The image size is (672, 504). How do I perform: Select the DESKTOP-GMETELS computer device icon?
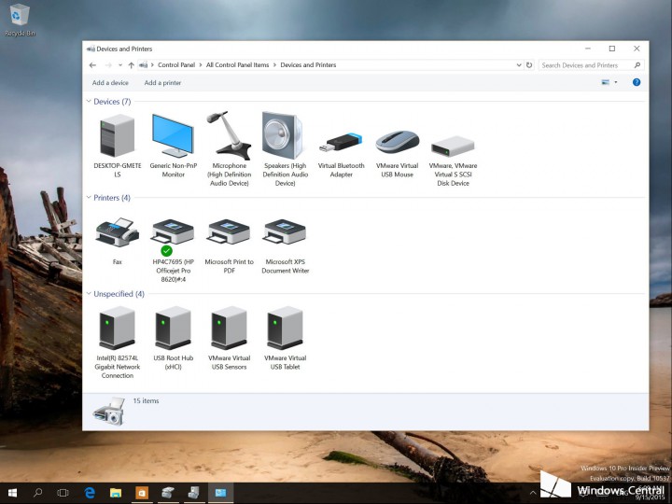[x=117, y=136]
